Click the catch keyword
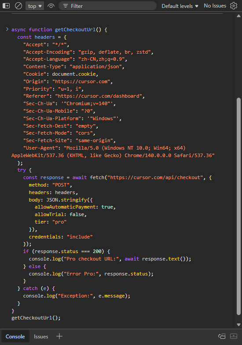Viewport: 242px width, 345px height. point(30,289)
